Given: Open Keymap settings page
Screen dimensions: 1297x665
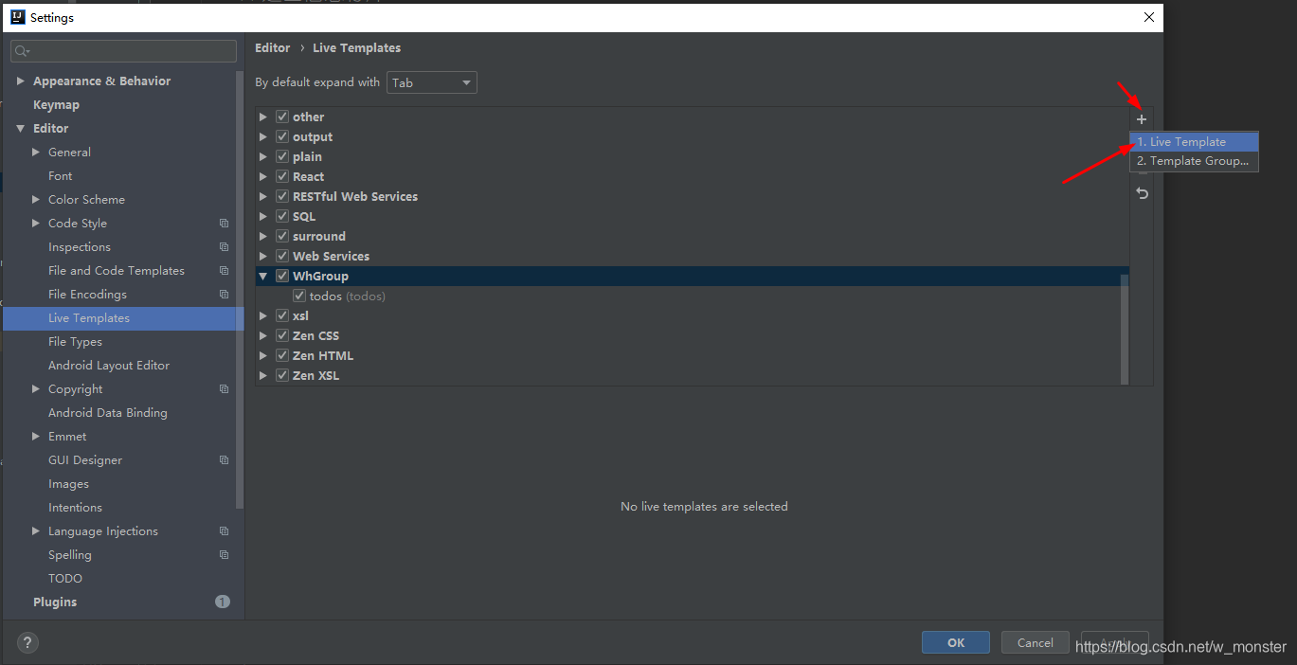Looking at the screenshot, I should [56, 104].
